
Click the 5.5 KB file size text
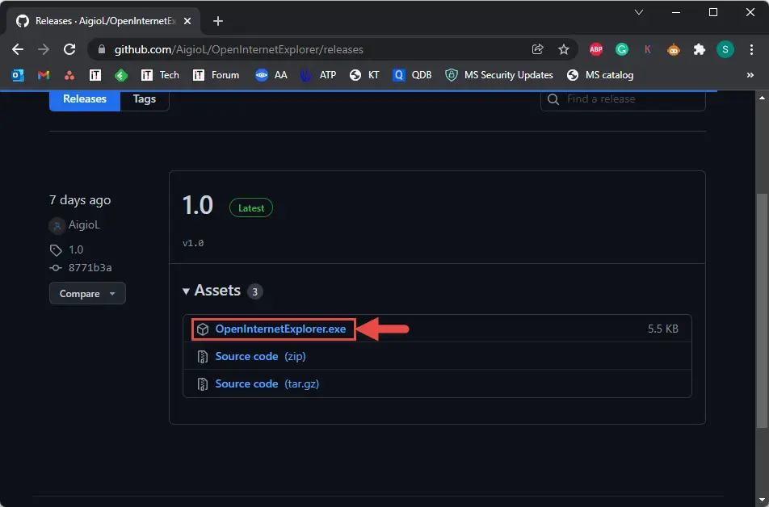[662, 329]
